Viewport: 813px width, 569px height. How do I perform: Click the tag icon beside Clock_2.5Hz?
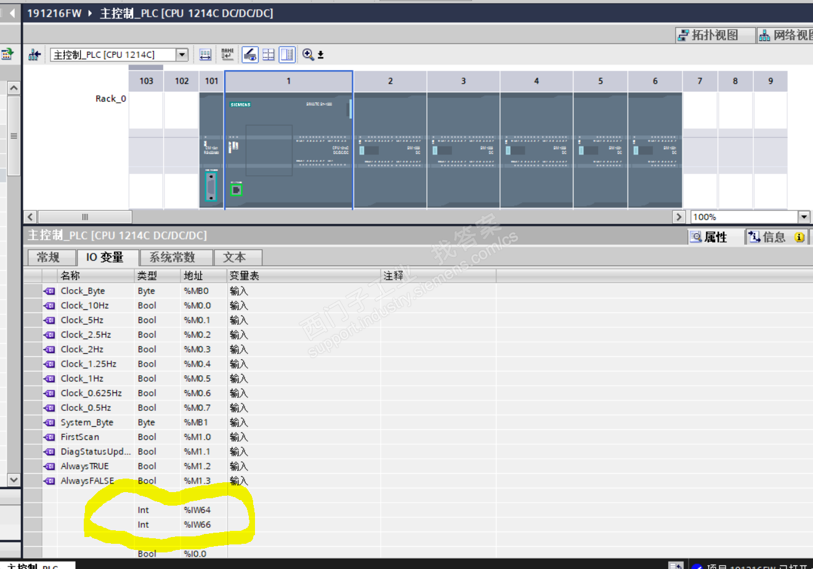49,335
